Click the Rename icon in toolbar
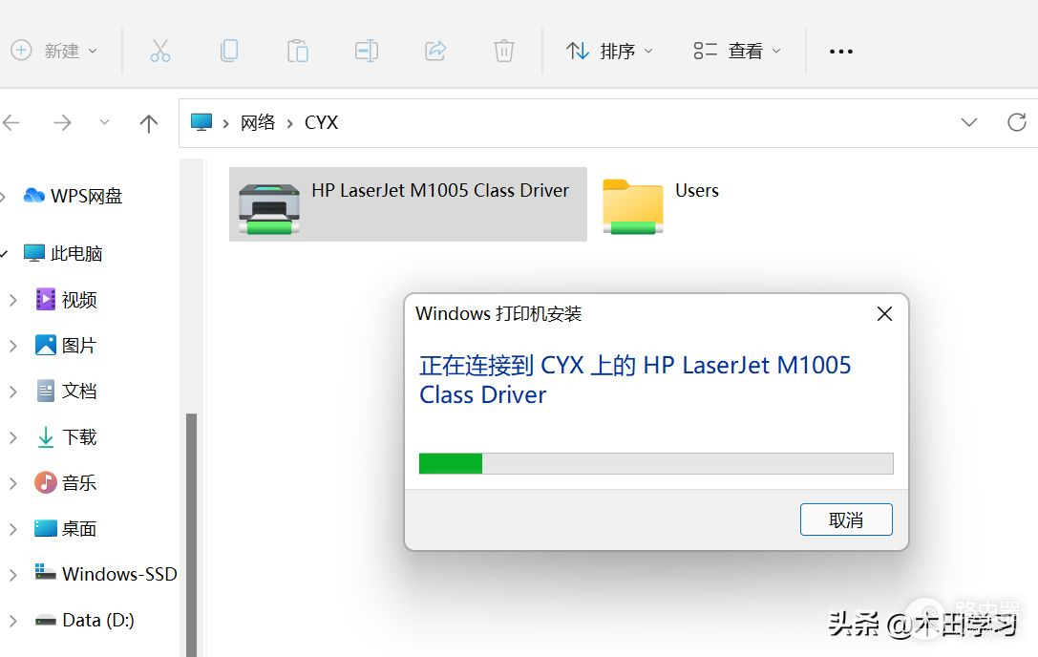 [x=367, y=51]
